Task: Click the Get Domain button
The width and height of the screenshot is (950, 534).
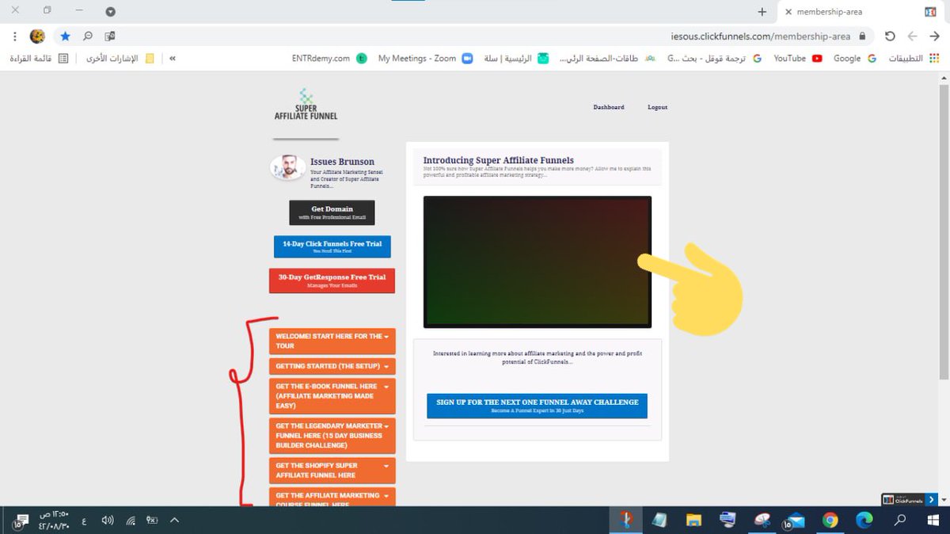Action: click(332, 212)
